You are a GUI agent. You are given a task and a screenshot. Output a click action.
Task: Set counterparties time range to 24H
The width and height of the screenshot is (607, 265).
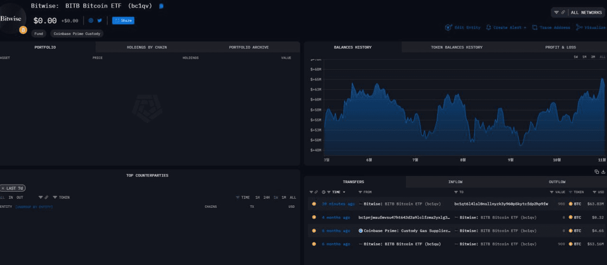pos(267,197)
